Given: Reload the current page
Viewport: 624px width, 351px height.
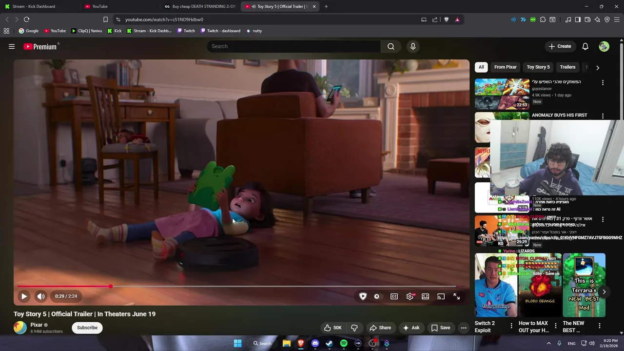Looking at the screenshot, I should click(x=26, y=19).
